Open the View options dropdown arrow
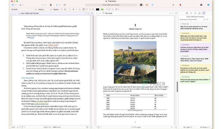 coord(16,5)
